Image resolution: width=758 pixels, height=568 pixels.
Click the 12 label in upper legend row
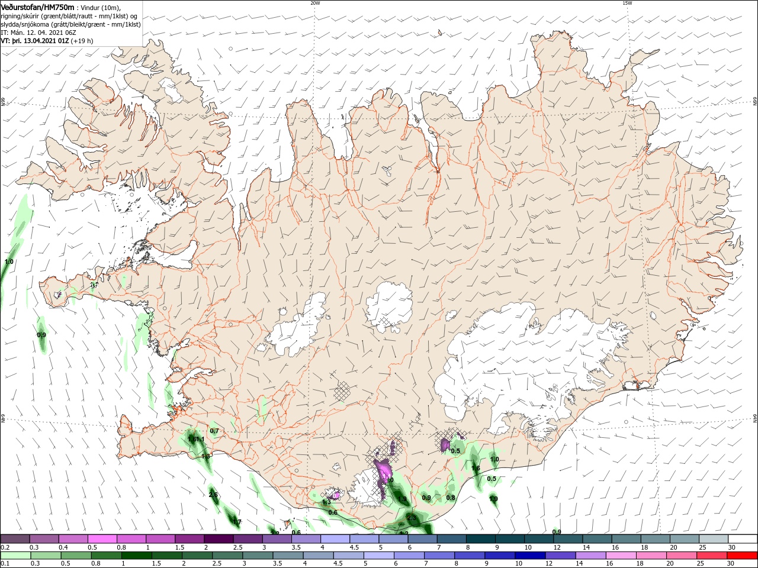(557, 547)
